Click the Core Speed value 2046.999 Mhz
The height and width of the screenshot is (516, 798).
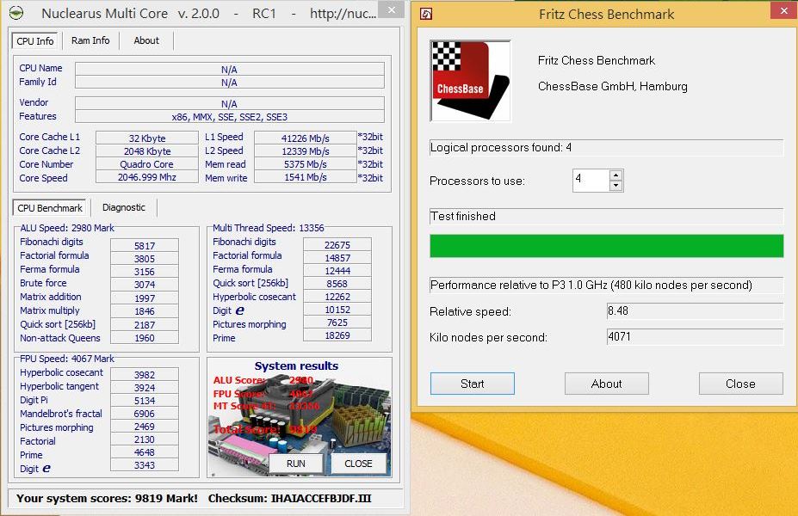[147, 177]
